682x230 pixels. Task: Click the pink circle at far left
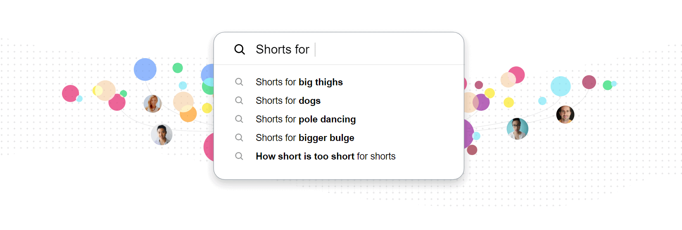tap(71, 94)
